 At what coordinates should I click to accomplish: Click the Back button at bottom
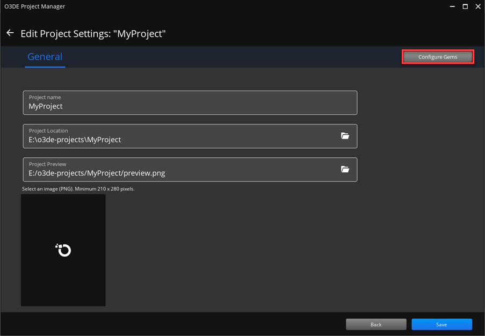[376, 324]
